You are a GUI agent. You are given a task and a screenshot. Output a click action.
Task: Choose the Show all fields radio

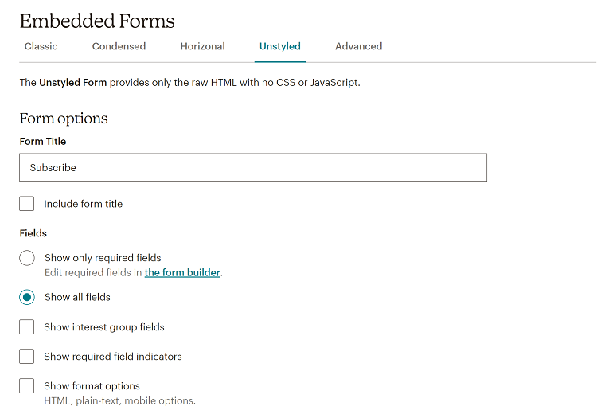pyautogui.click(x=27, y=297)
